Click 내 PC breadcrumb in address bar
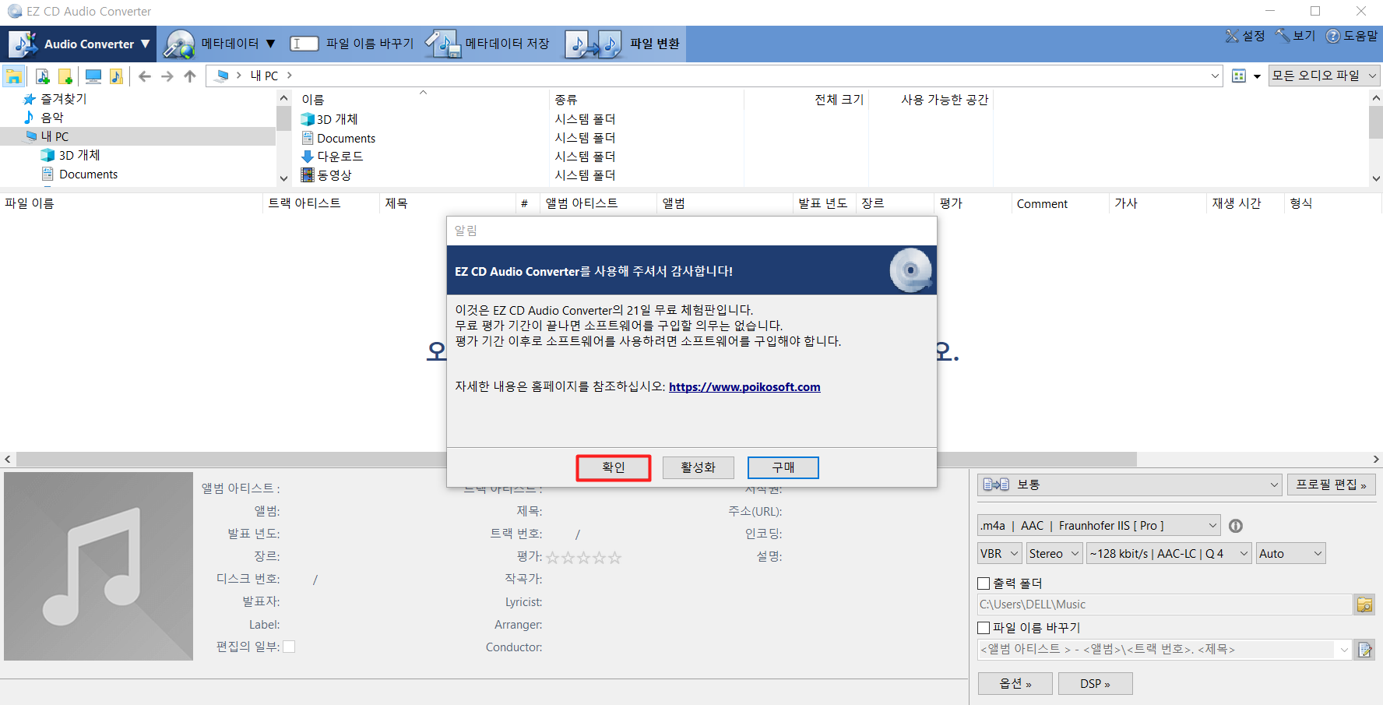 coord(264,76)
